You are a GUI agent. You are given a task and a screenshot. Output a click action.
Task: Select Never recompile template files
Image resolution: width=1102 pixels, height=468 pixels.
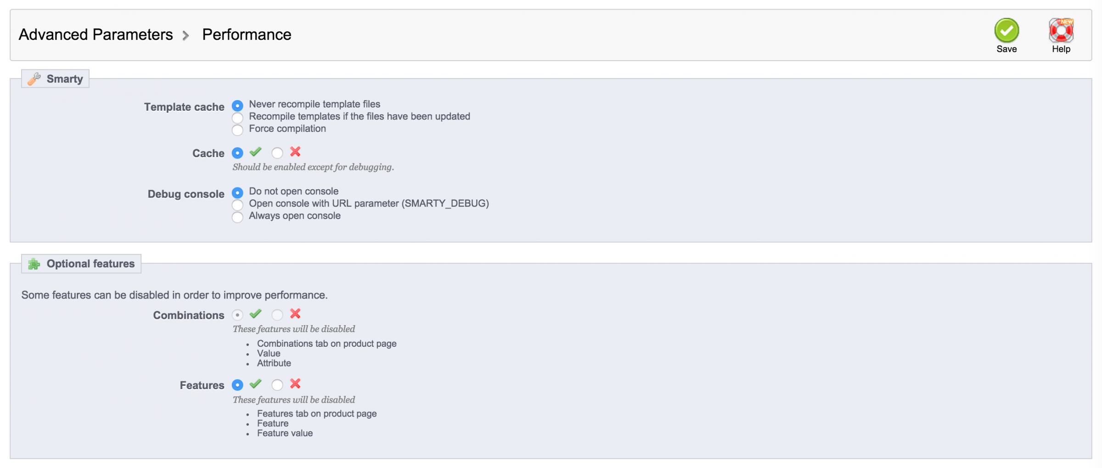[x=237, y=106]
